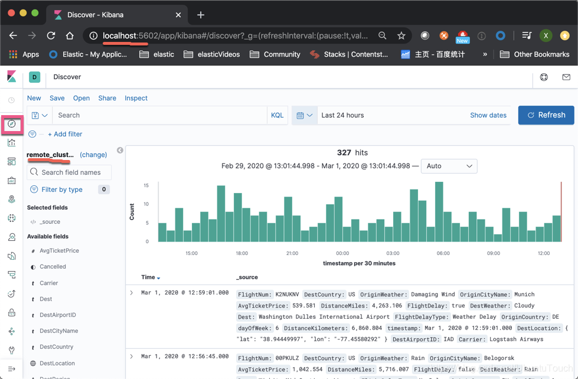The height and width of the screenshot is (379, 578).
Task: Open Other Bookmarks folder
Action: point(534,54)
